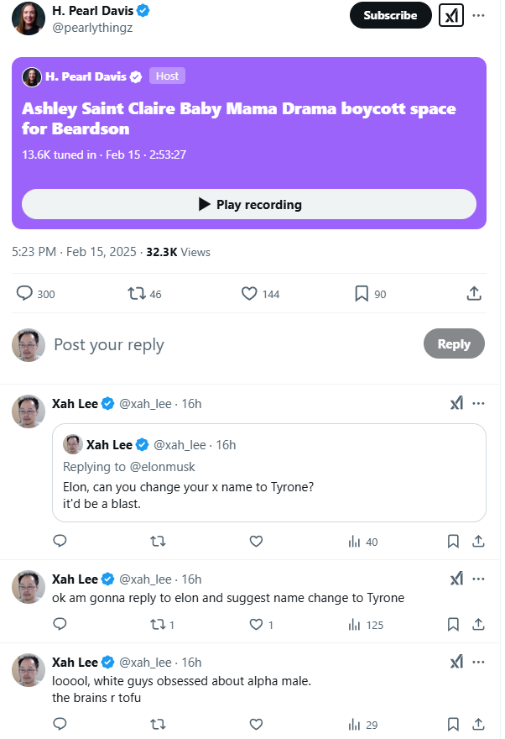
Task: Bookmark the reply suggesting name change to Tyrone
Action: point(453,625)
